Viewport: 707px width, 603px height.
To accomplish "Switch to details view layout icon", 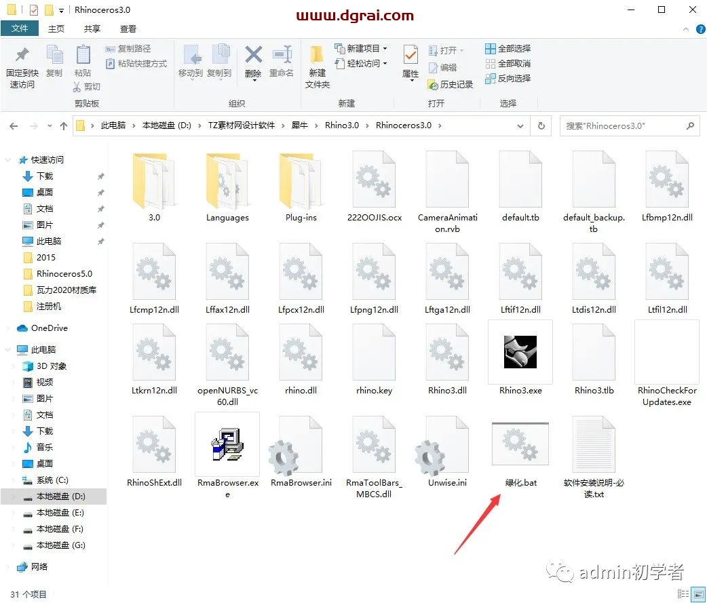I will pyautogui.click(x=683, y=594).
